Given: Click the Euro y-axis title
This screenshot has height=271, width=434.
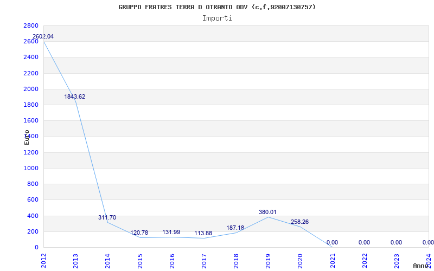Looking at the screenshot, I should click(27, 137).
